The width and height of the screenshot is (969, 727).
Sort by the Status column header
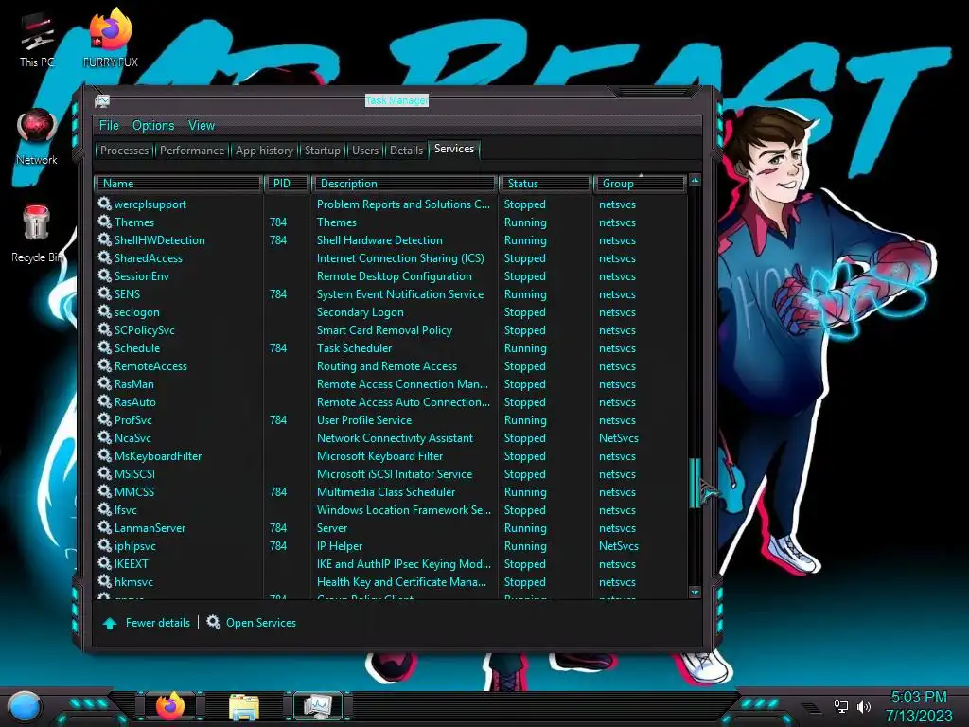(x=546, y=183)
